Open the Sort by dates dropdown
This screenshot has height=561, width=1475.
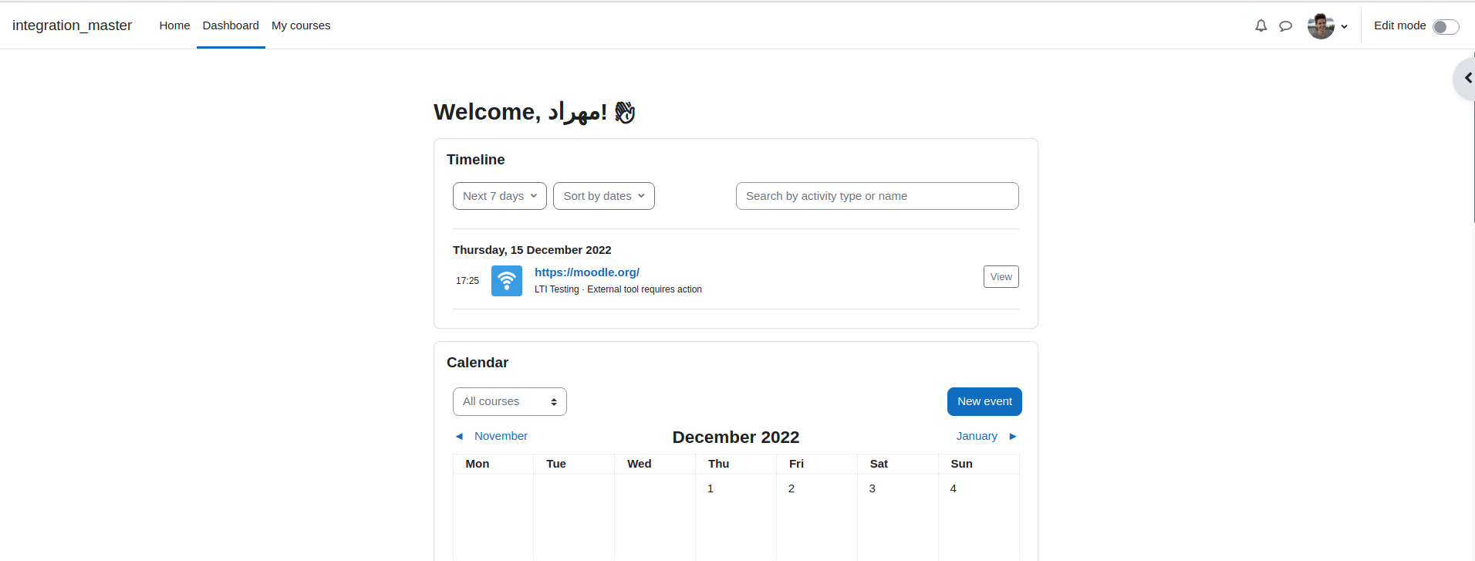click(x=604, y=196)
